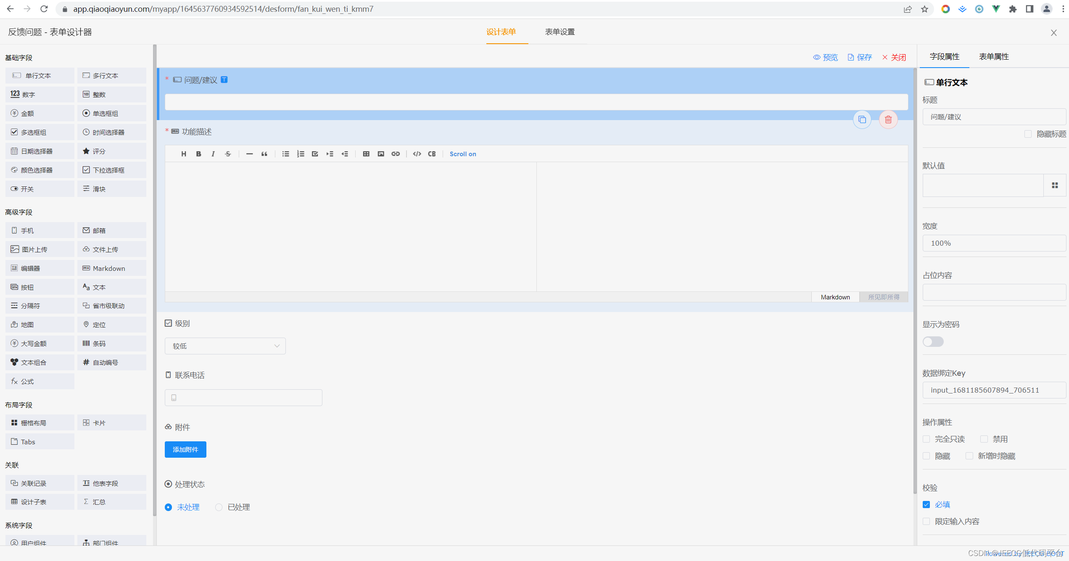Insert unordered list in Markdown toolbar
Image resolution: width=1069 pixels, height=561 pixels.
tap(285, 154)
